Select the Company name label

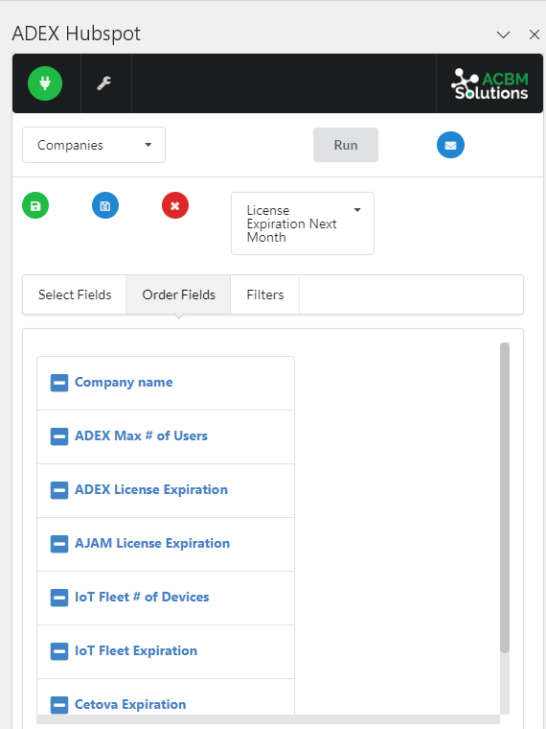click(x=124, y=382)
